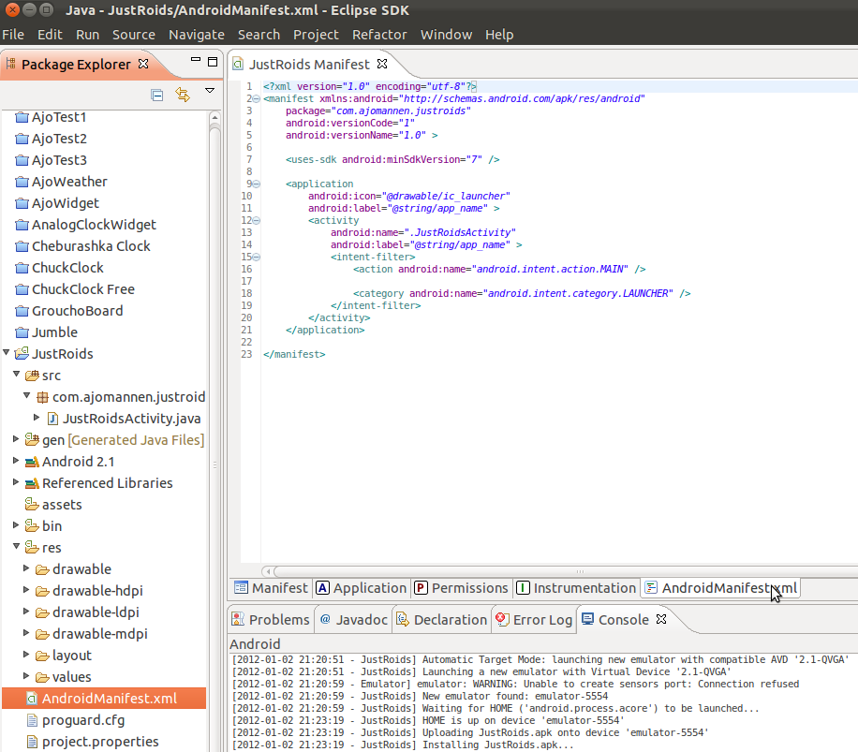Click the gen folder icon
Viewport: 858px width, 752px height.
tap(32, 440)
